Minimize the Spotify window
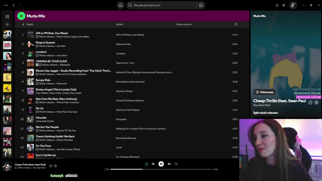 304,5
